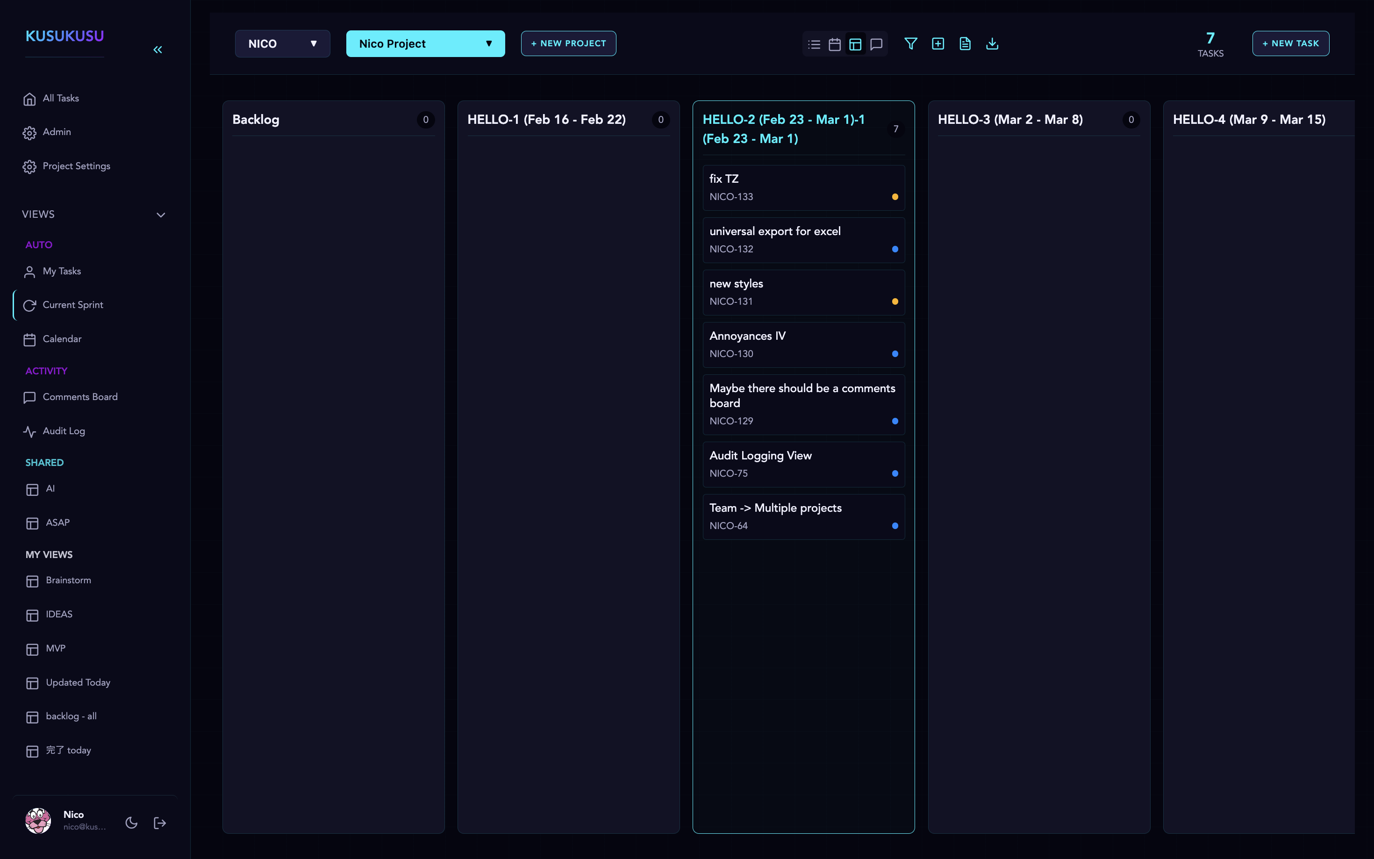Open the Nico Project dropdown
1374x859 pixels.
[x=425, y=43]
